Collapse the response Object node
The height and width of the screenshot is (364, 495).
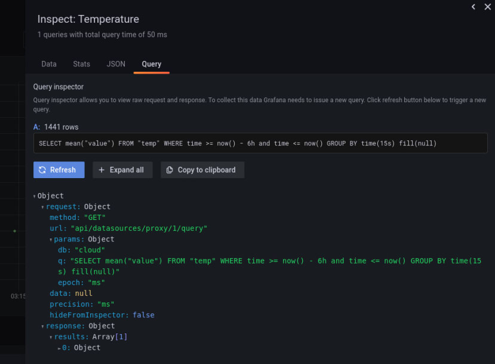click(42, 326)
